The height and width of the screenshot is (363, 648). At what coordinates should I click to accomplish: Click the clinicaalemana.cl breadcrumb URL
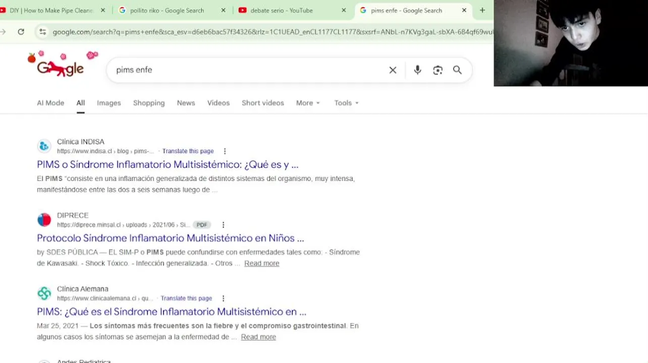[105, 298]
